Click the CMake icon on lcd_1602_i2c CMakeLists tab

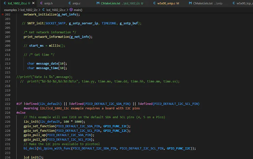pos(98,3)
